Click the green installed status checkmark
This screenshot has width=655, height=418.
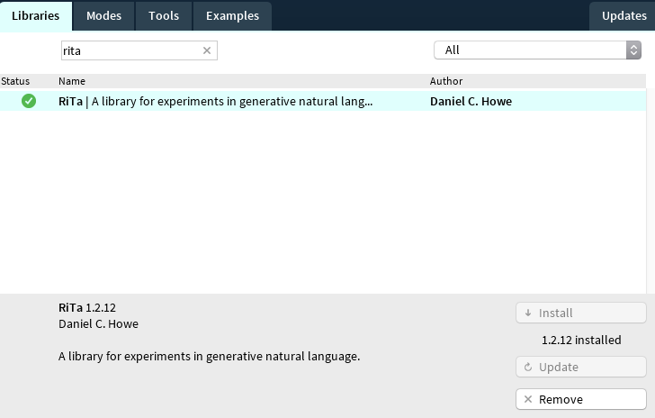pyautogui.click(x=29, y=101)
